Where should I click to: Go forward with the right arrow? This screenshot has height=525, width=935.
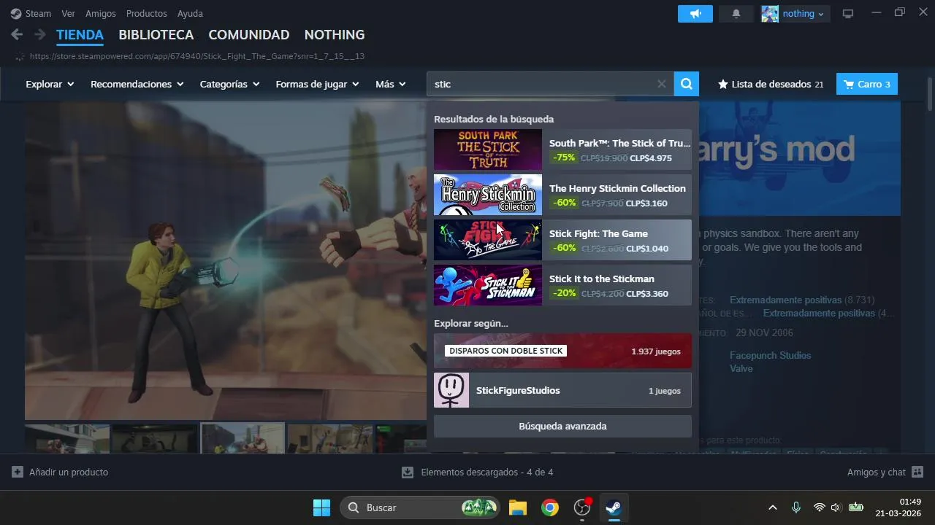[x=39, y=34]
